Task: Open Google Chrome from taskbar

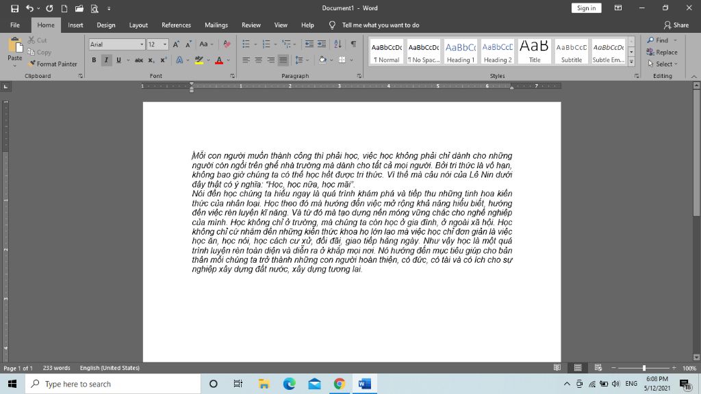Action: [x=340, y=384]
